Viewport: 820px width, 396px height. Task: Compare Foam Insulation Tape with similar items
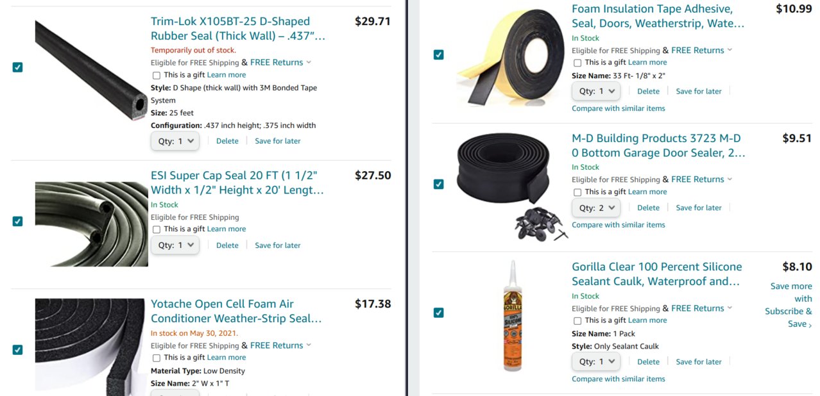pos(619,108)
